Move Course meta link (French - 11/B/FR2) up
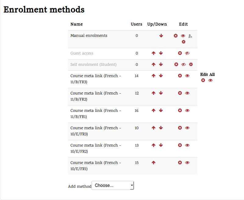The height and width of the screenshot is (200, 244). point(153,93)
